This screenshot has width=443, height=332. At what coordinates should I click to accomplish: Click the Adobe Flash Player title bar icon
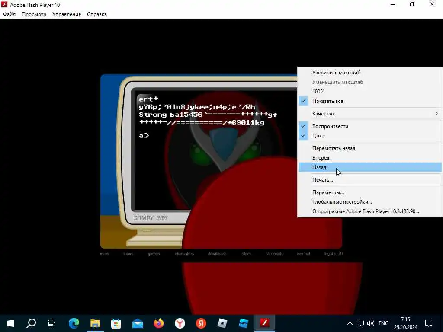[x=4, y=4]
